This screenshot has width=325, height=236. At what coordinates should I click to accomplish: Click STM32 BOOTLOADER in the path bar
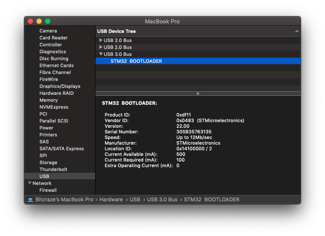pos(212,200)
